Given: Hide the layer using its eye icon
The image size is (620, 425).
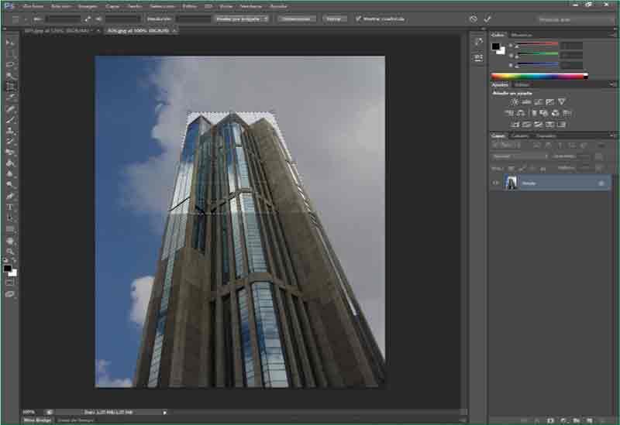Looking at the screenshot, I should 496,183.
